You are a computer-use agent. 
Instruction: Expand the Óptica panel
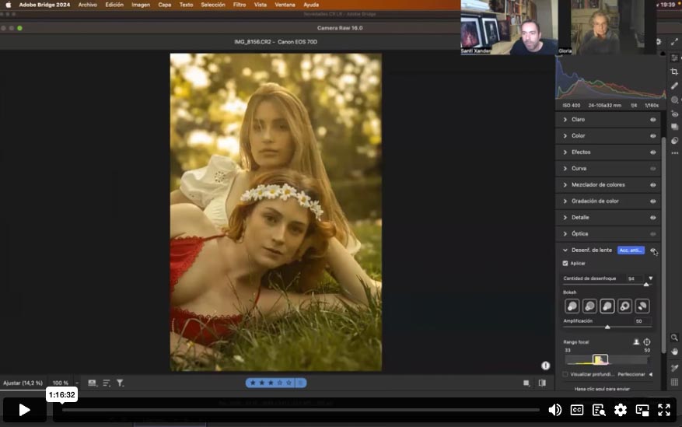[565, 234]
